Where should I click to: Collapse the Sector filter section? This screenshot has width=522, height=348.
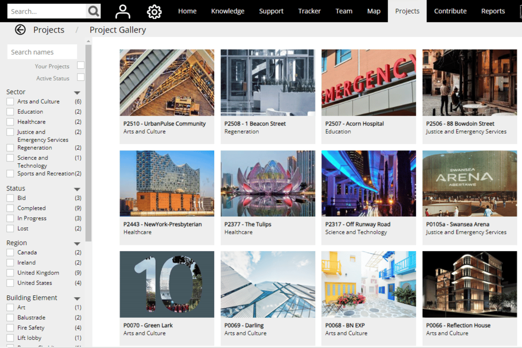click(77, 93)
